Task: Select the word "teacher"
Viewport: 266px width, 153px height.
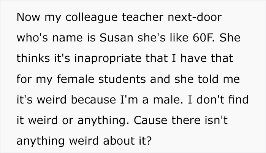Action: pyautogui.click(x=142, y=17)
